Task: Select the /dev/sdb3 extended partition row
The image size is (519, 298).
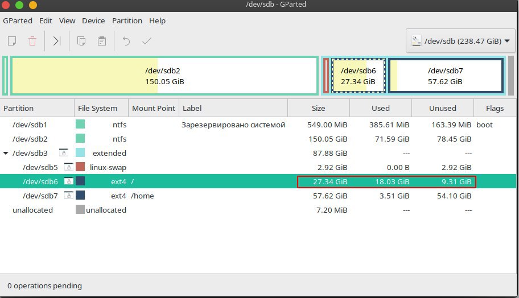Action: click(258, 153)
